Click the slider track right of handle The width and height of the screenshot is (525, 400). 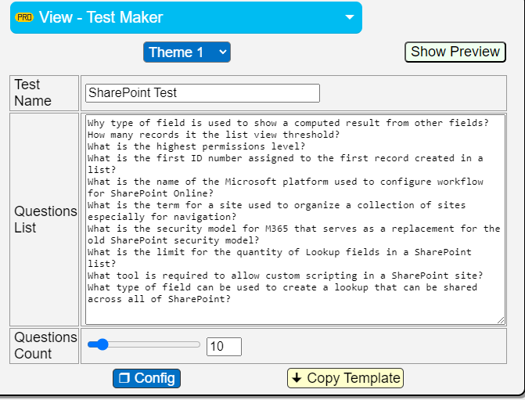point(154,344)
